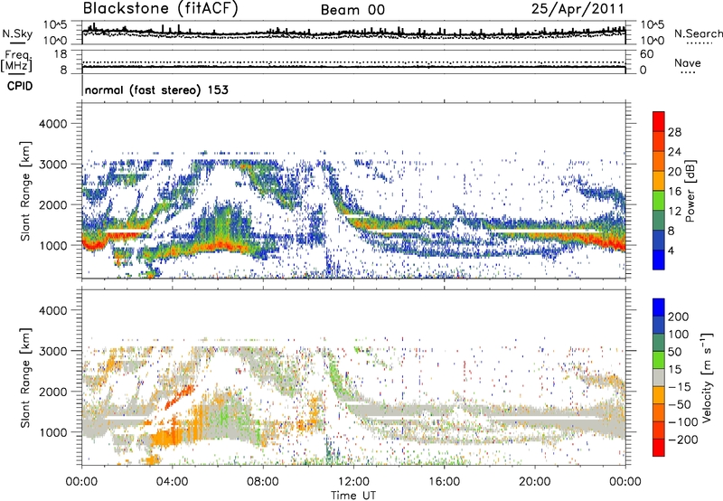Select the -100 label on velocity colorbar
Viewport: 723px width, 501px height.
pos(682,422)
